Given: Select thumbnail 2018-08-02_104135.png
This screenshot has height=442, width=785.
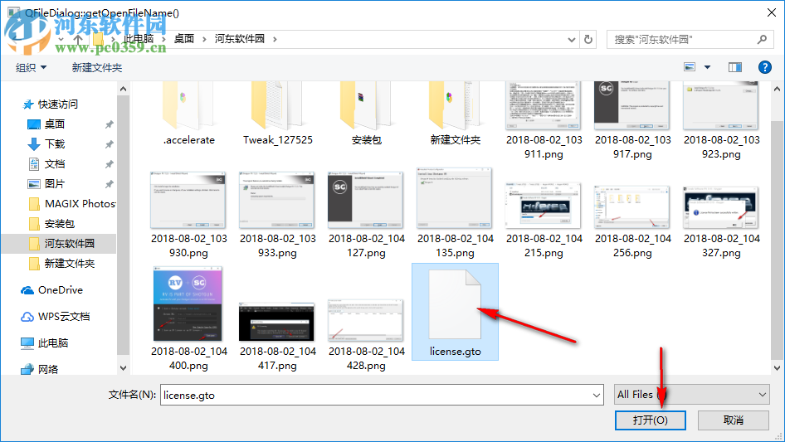Looking at the screenshot, I should [x=455, y=199].
